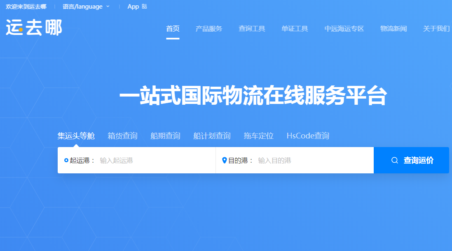Click the 起运港 label
The width and height of the screenshot is (452, 251).
(x=82, y=161)
